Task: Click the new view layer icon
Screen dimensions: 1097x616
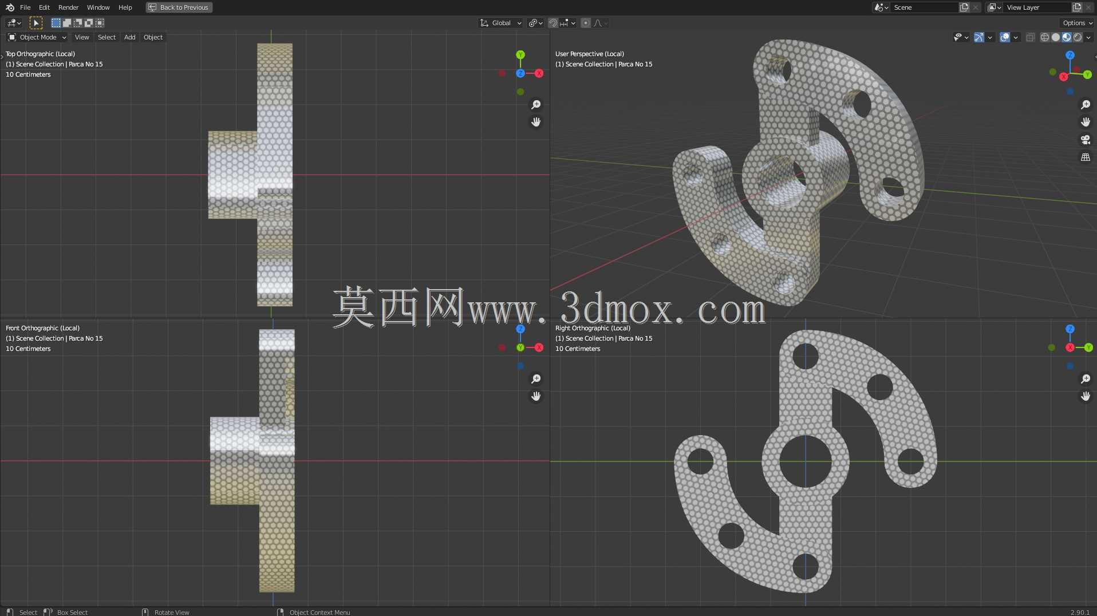Action: [1077, 7]
